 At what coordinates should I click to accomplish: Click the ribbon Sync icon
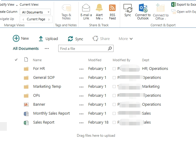128,8
